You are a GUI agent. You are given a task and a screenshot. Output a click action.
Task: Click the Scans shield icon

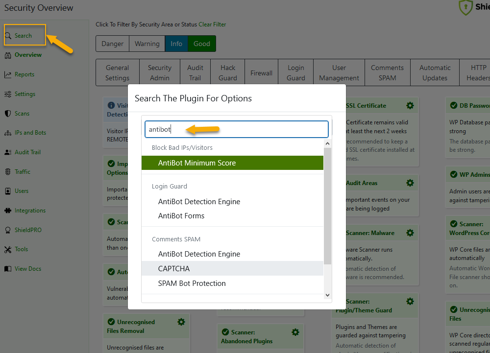pos(8,114)
